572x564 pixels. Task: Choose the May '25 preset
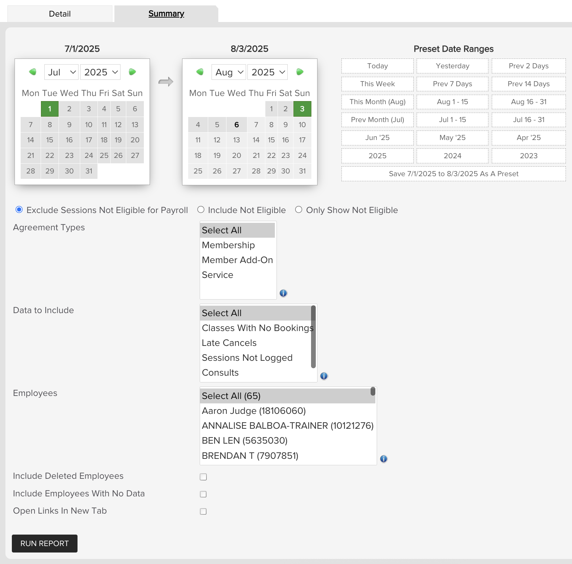[453, 138]
